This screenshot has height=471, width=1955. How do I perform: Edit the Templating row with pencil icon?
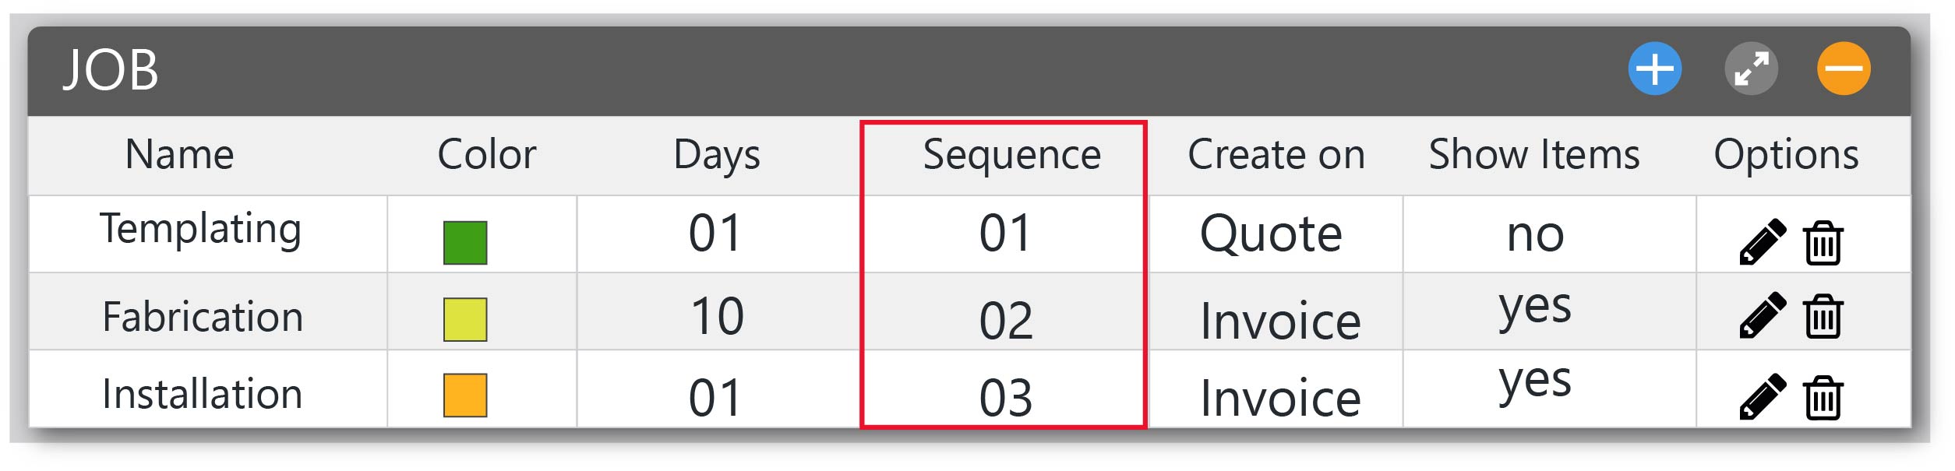[1763, 242]
